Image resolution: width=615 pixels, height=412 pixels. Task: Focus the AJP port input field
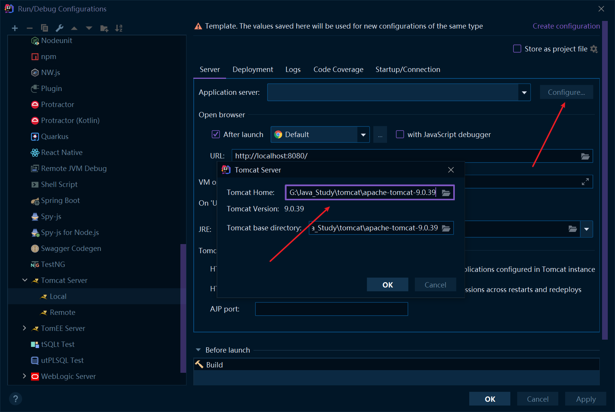[331, 309]
